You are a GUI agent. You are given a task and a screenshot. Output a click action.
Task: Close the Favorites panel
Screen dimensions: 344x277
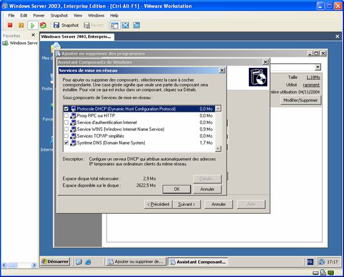point(33,35)
